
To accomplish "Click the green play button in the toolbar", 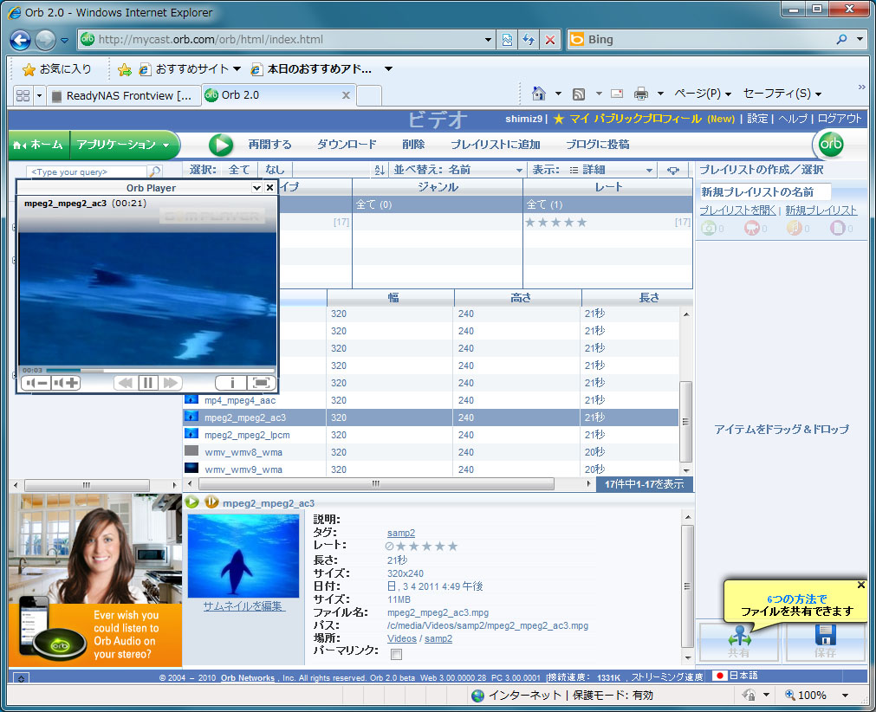I will [221, 145].
